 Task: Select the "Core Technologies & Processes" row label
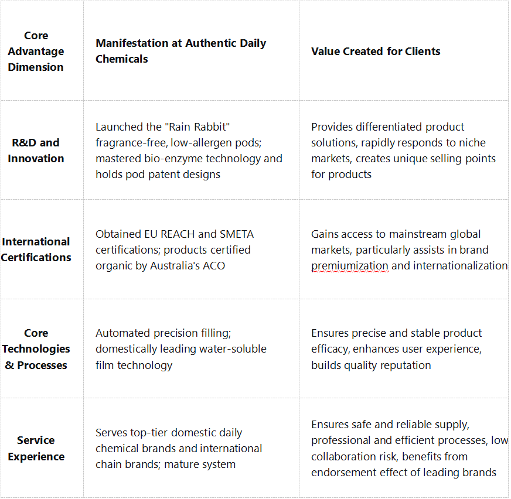click(x=36, y=349)
